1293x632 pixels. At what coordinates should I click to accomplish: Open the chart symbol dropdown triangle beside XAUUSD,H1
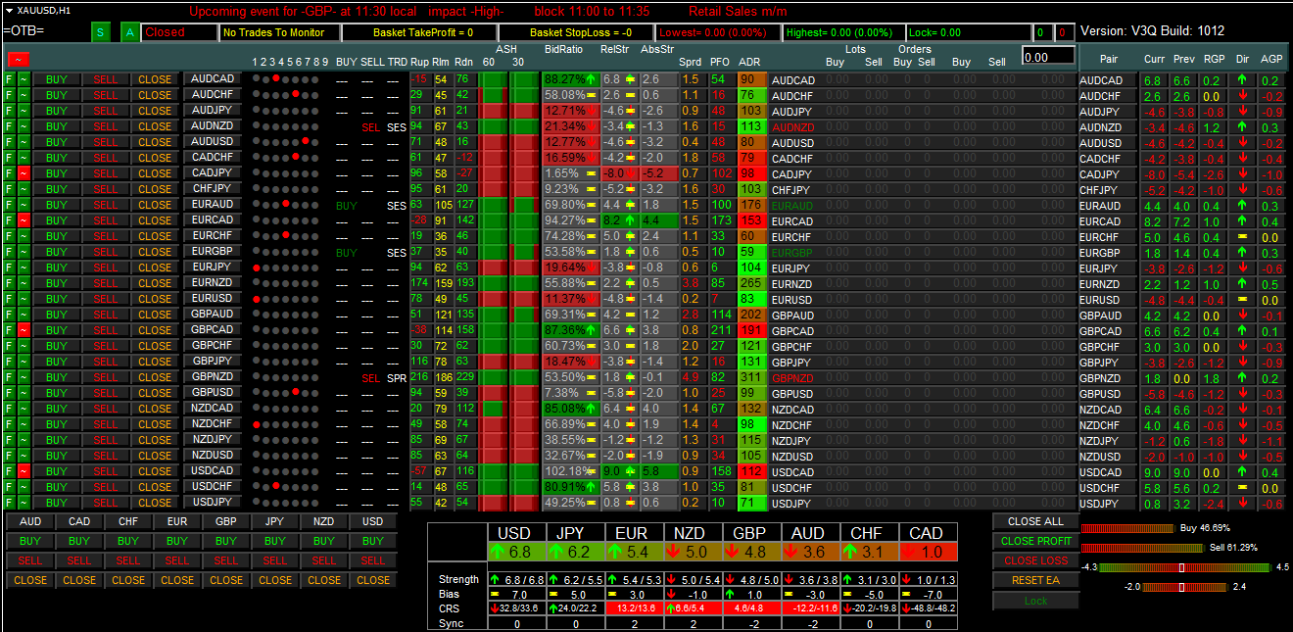click(9, 10)
